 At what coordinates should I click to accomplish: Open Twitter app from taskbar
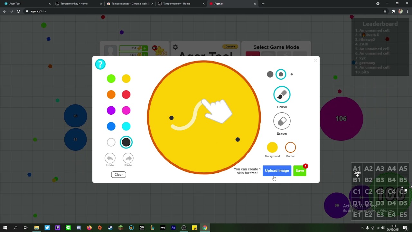point(47,228)
